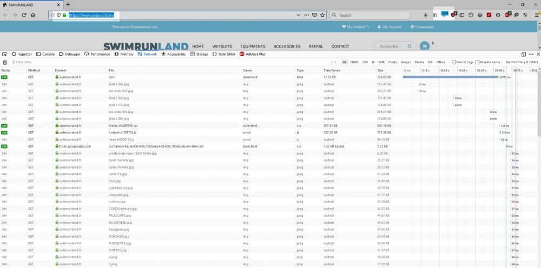541x268 pixels.
Task: Filter requests to CSS only
Action: point(365,62)
